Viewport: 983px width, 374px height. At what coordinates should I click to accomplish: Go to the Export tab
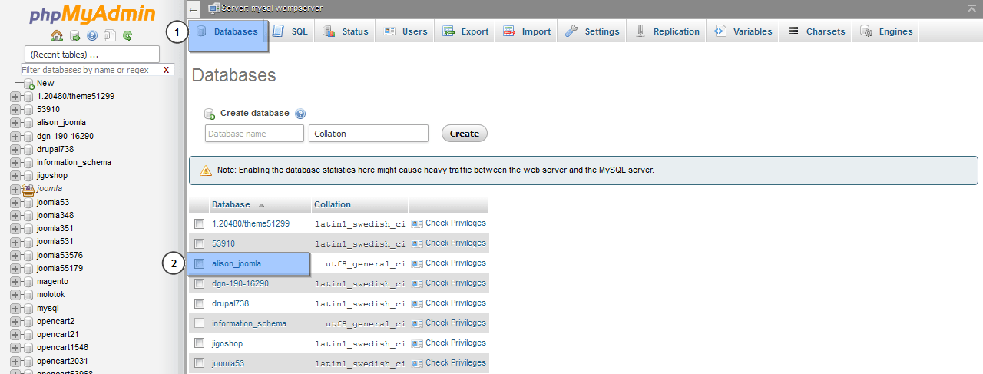pos(466,31)
